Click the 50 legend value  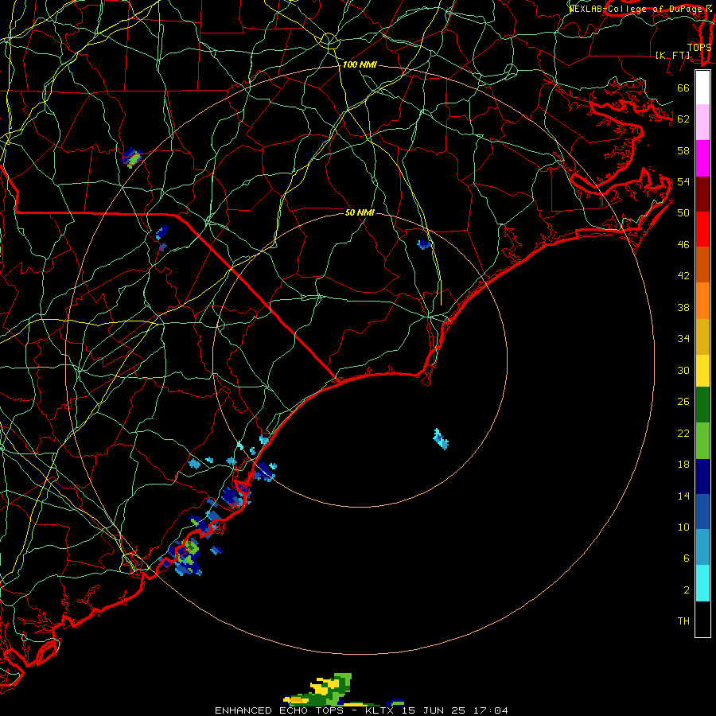click(x=683, y=213)
